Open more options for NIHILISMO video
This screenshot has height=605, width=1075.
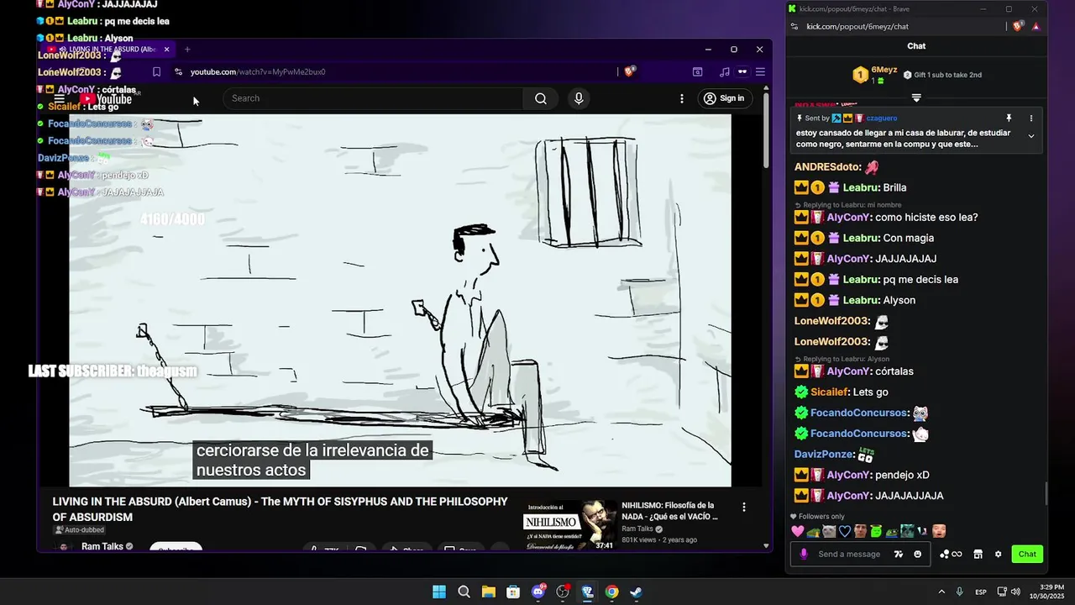(743, 507)
